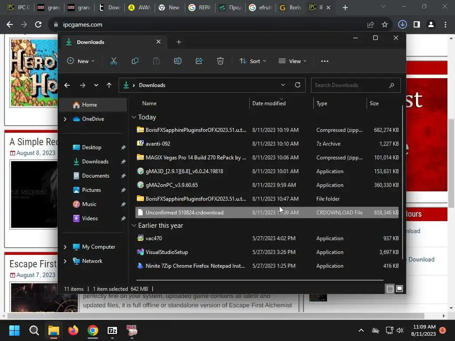
Task: Close the Downloads Explorer tab
Action: coord(159,42)
